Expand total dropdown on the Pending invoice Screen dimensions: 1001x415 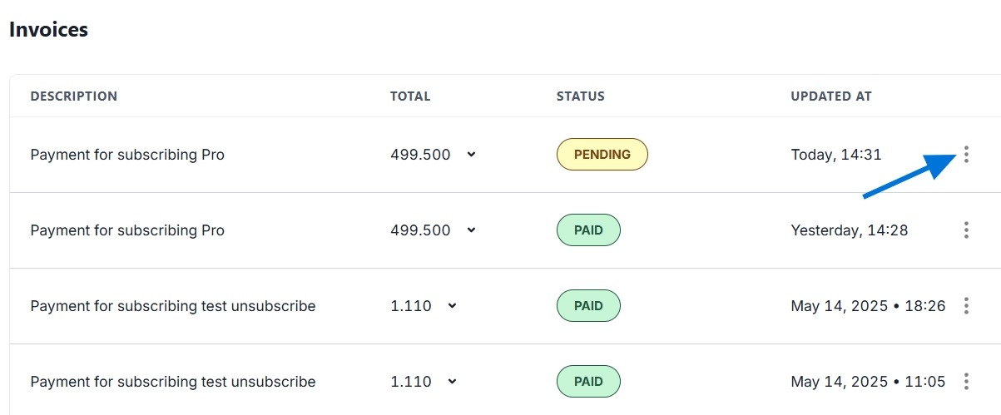[471, 155]
